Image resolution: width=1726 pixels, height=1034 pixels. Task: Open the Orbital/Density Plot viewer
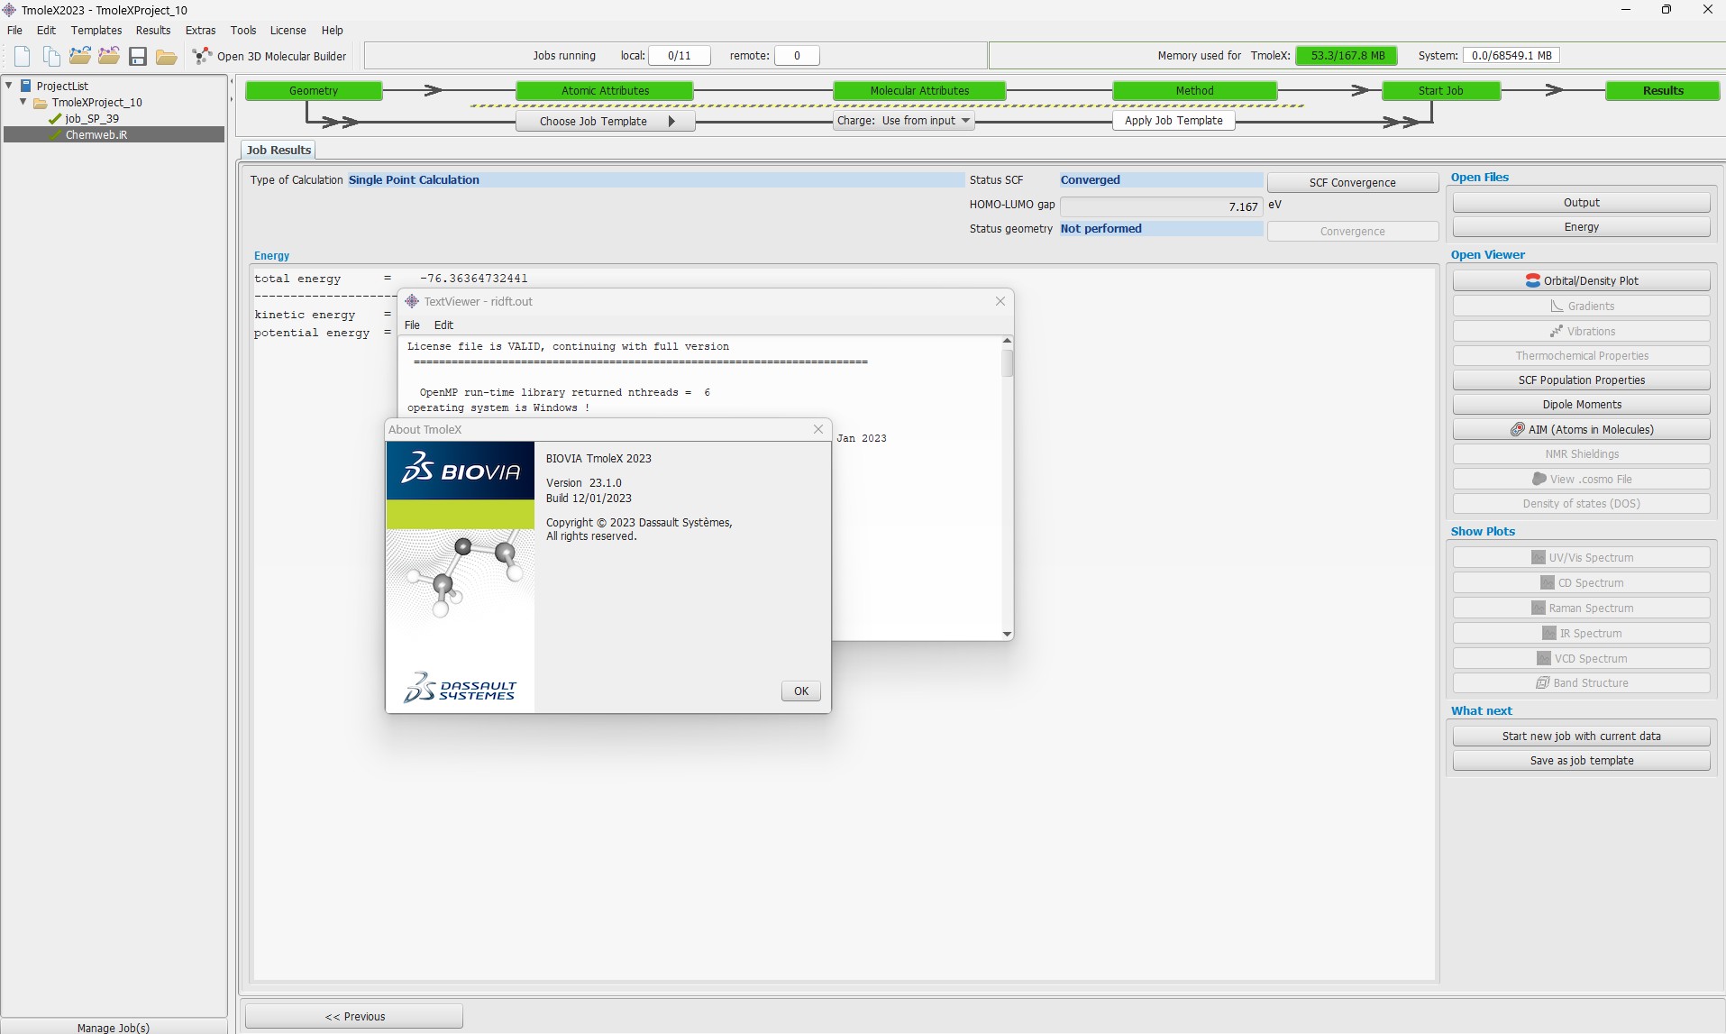click(x=1581, y=280)
